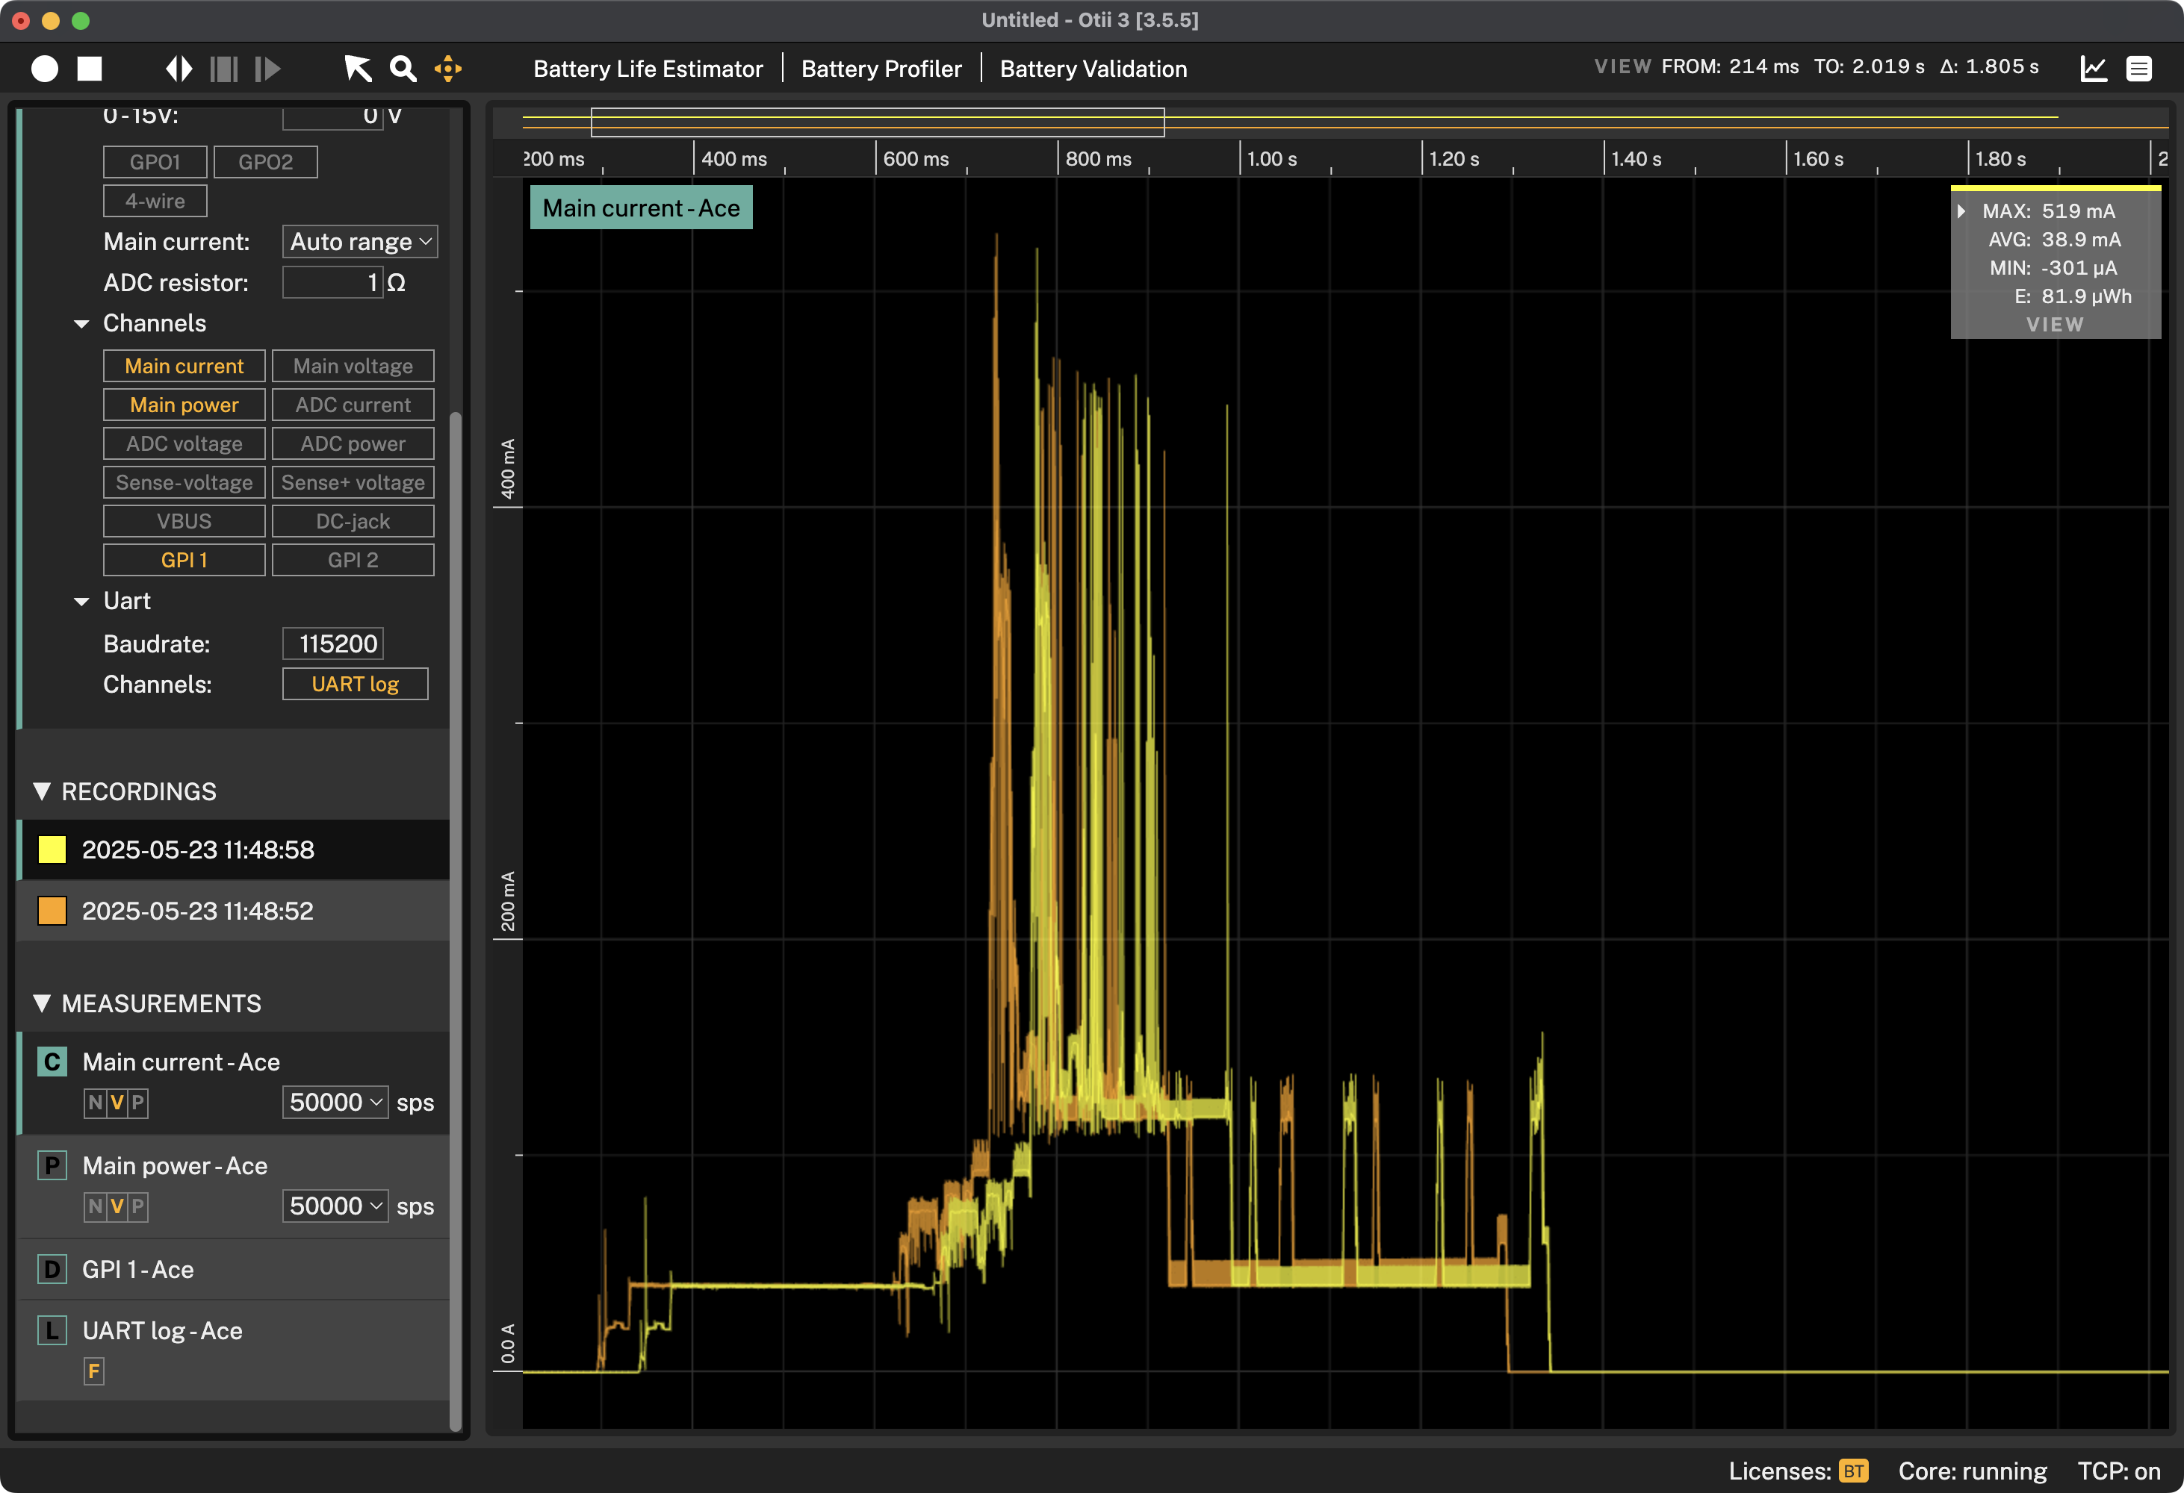Screen dimensions: 2184x1493
Task: Toggle V under Main power - Ace
Action: click(x=117, y=1206)
